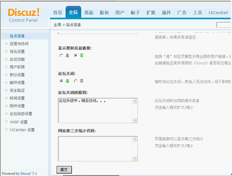The width and height of the screenshot is (232, 176).
Task: Open 安全验证 settings
Action: [17, 90]
